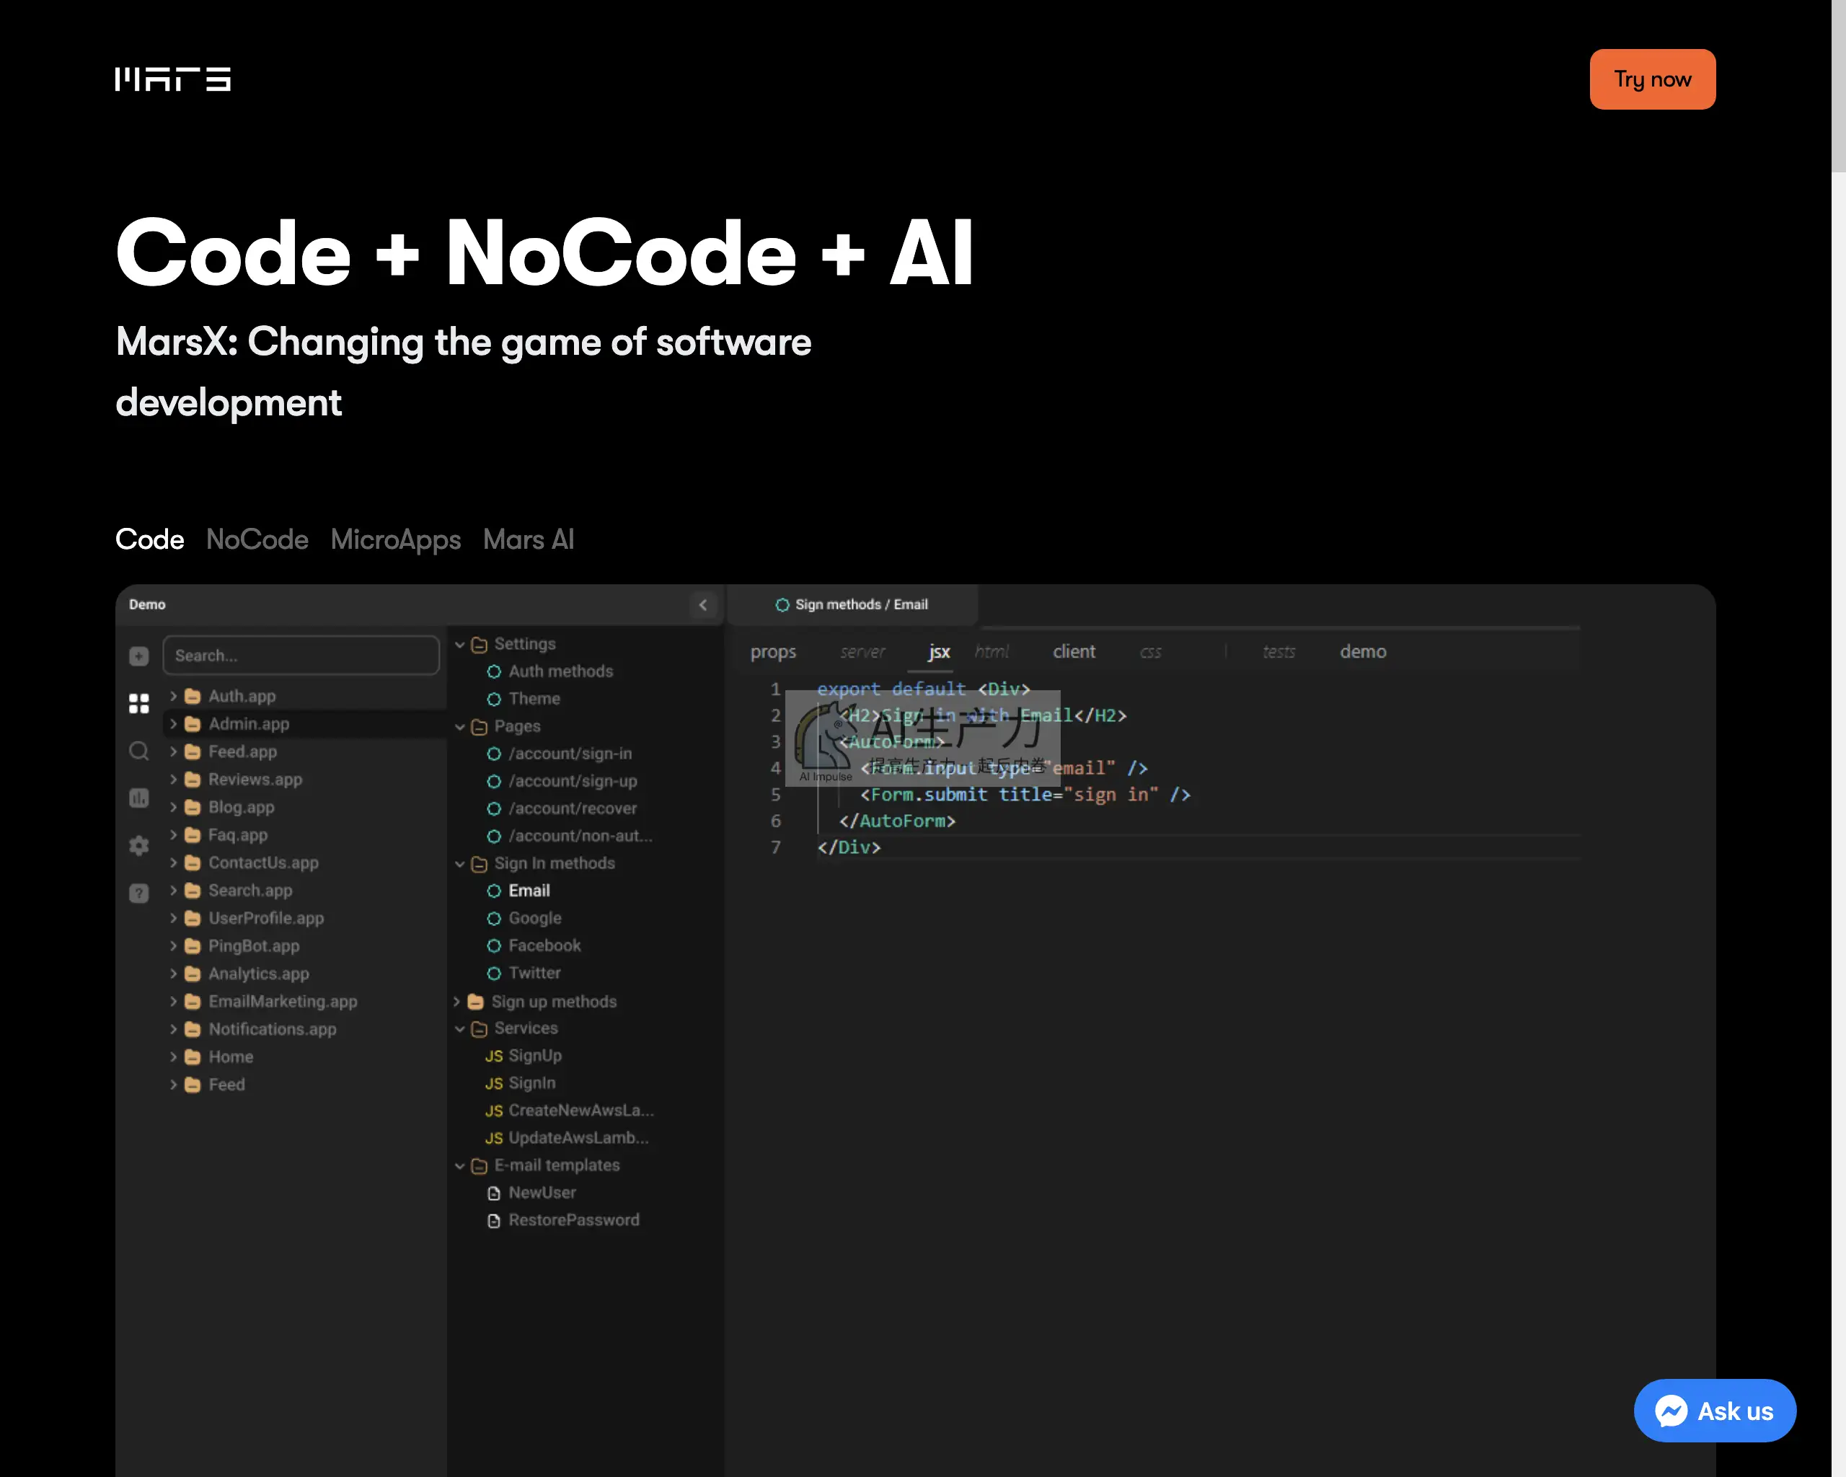Select the Google sign-in method

click(524, 918)
